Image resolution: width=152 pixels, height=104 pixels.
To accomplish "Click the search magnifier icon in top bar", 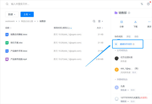I will click(7, 4).
